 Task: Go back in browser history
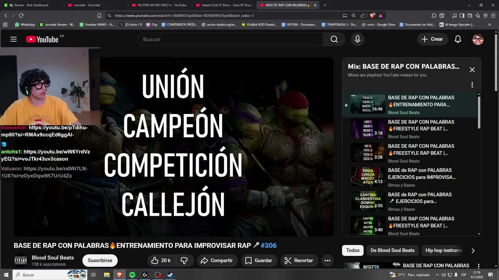(x=5, y=16)
